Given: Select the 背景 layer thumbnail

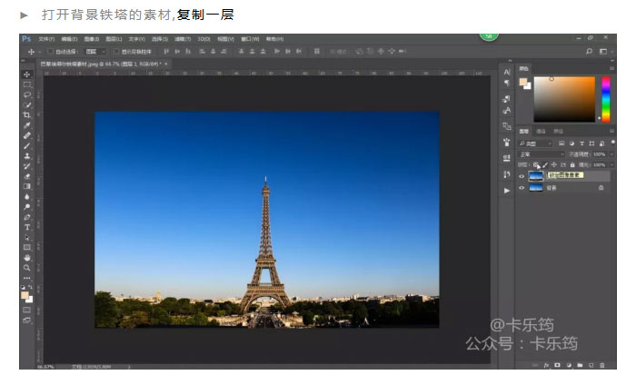Looking at the screenshot, I should [536, 187].
